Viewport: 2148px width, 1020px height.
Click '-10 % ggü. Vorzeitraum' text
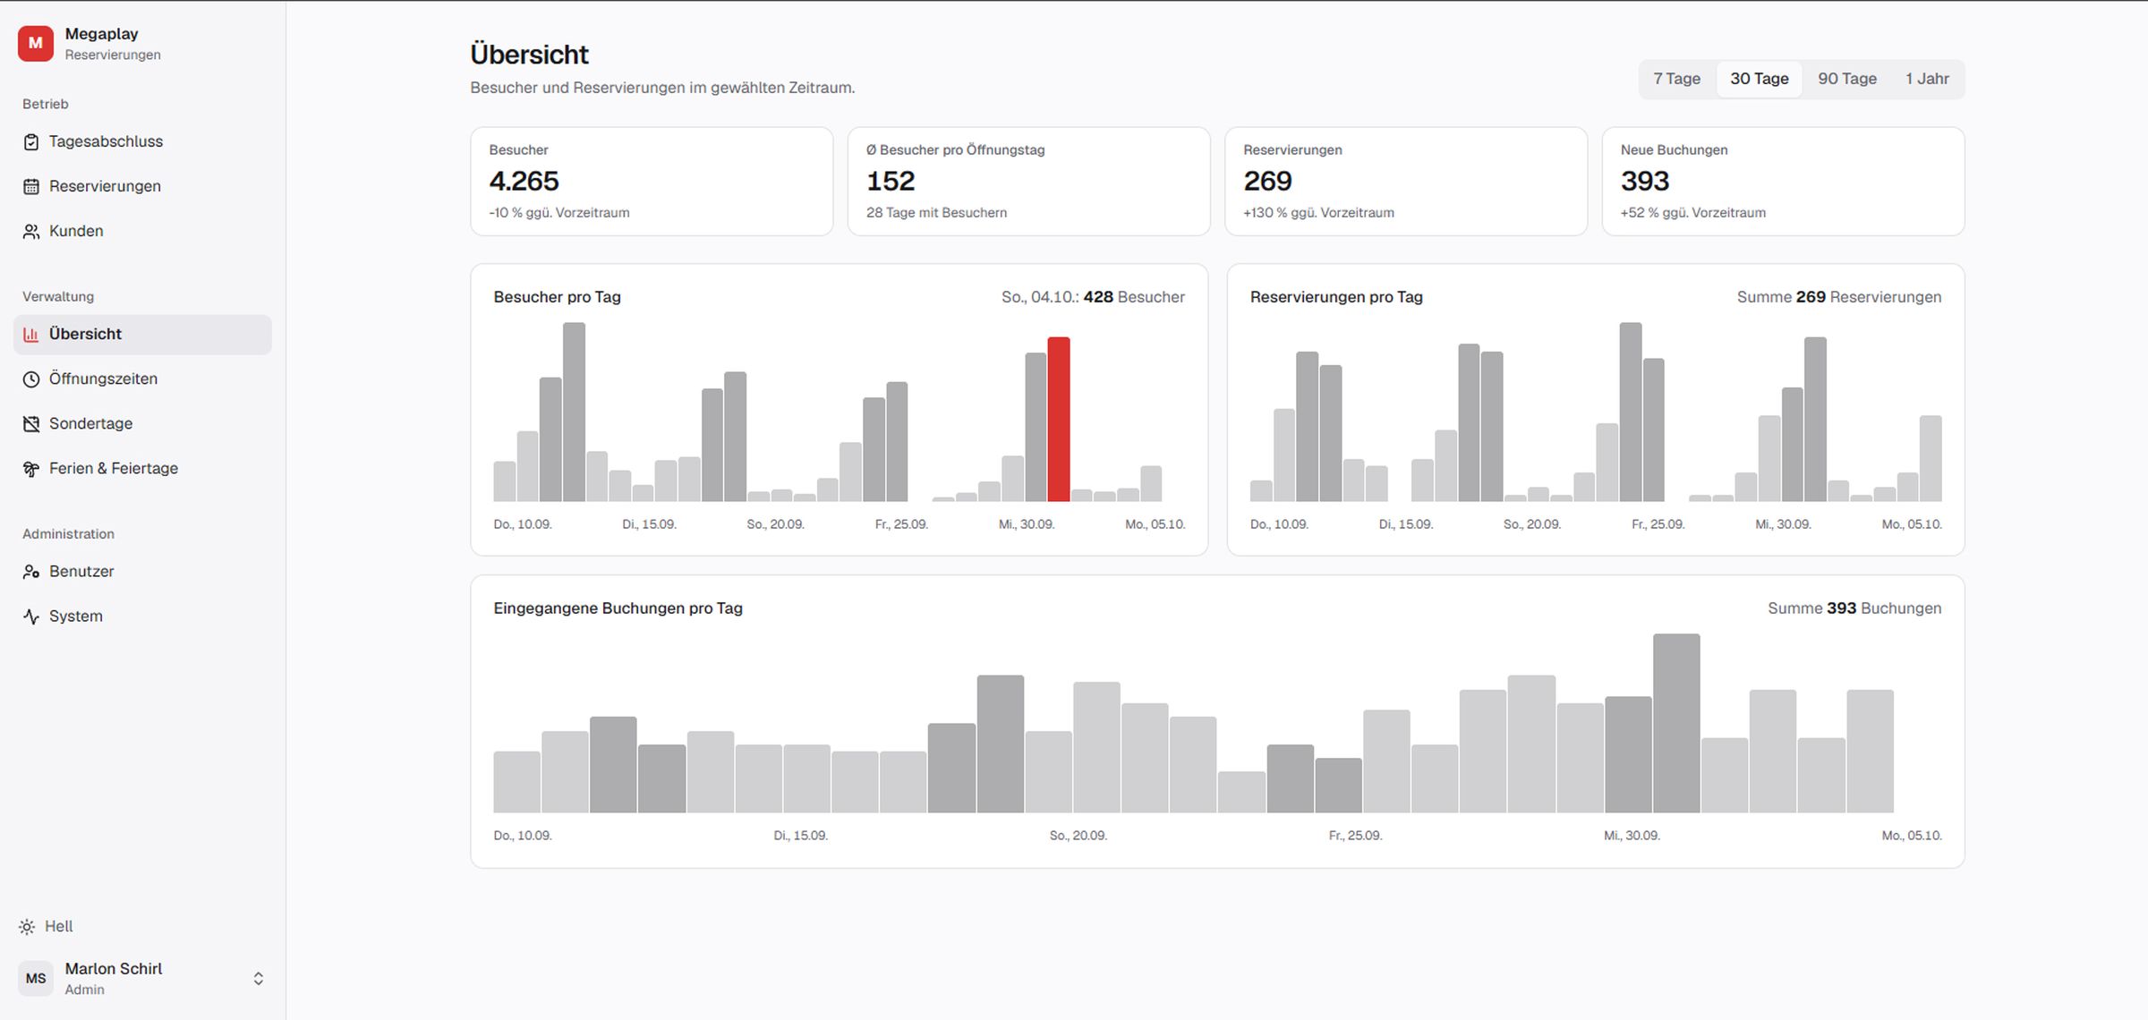point(559,213)
